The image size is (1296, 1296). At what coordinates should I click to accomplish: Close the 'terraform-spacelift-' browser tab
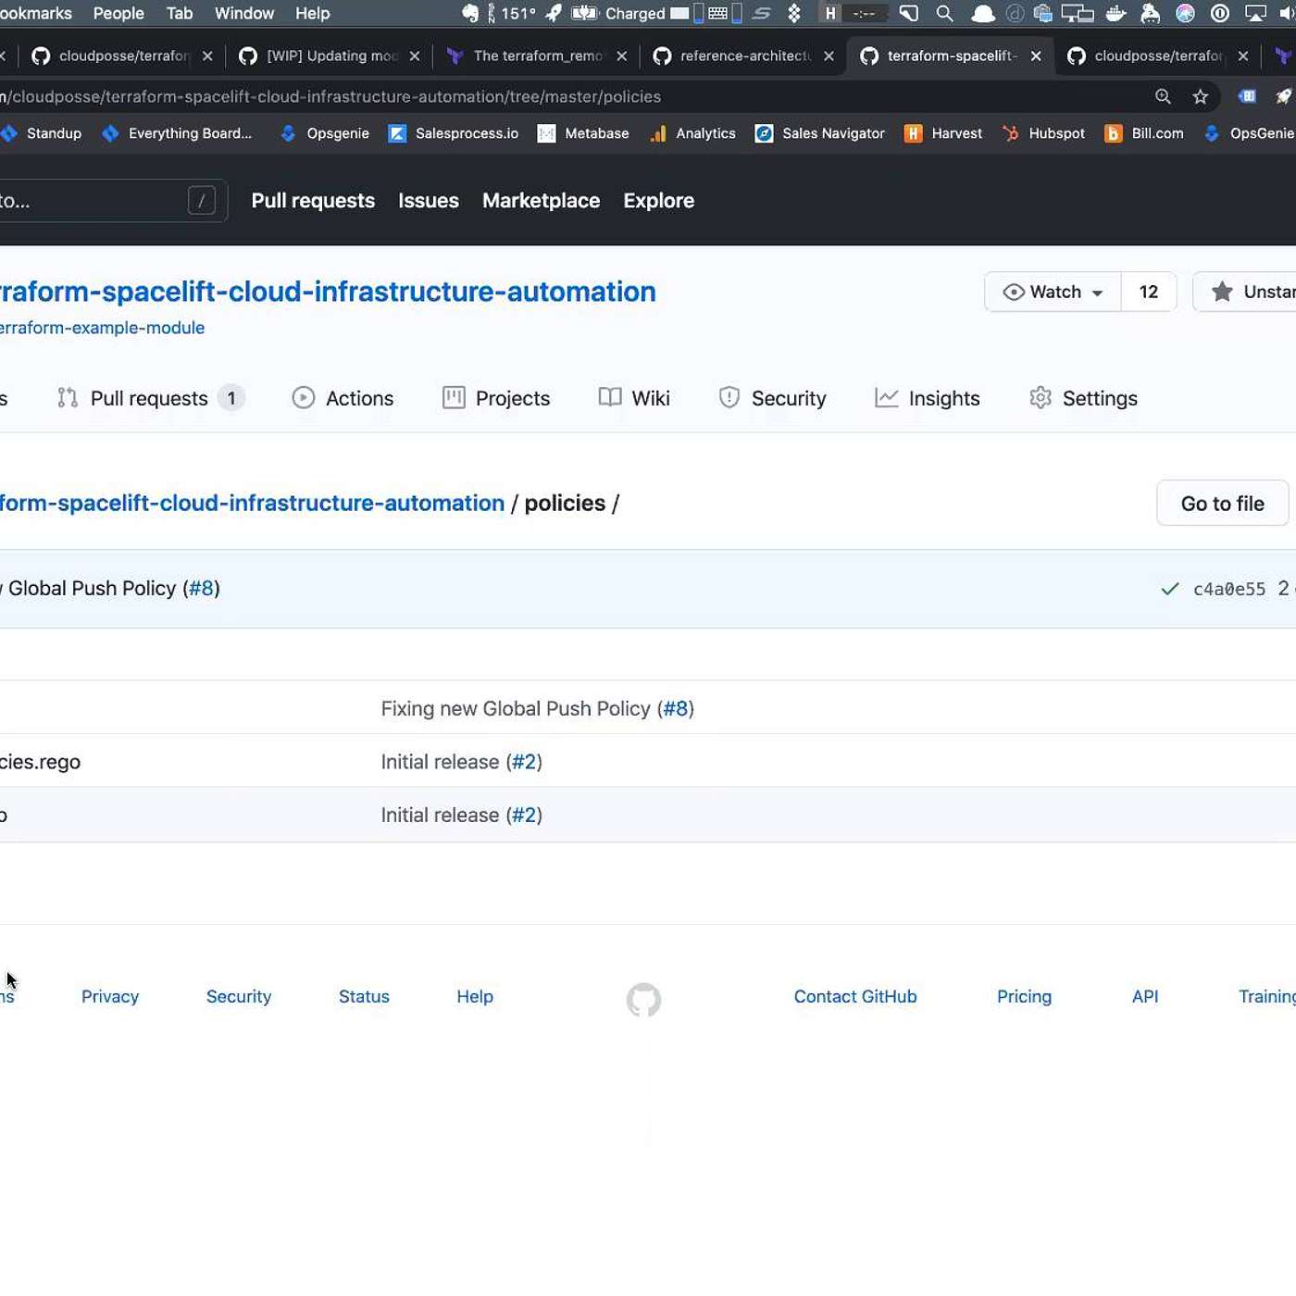click(x=1036, y=56)
